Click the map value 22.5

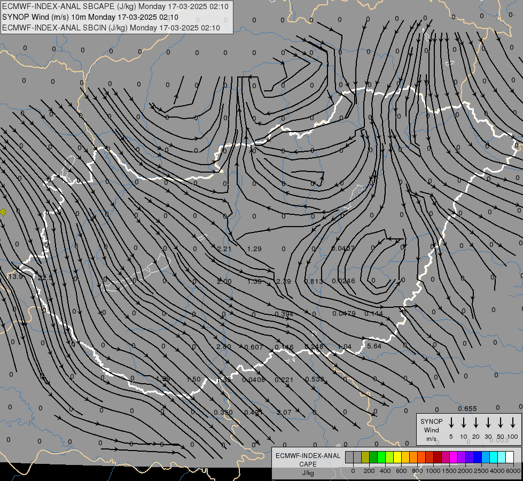coord(45,278)
